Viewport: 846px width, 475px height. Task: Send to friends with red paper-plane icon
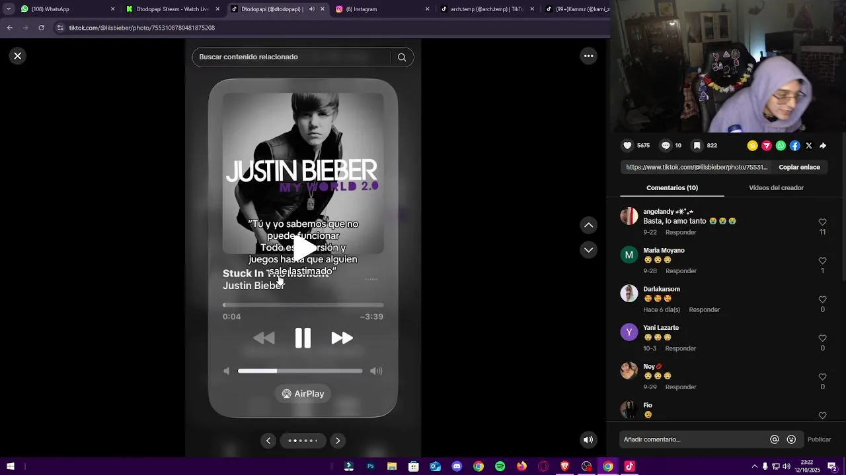tap(767, 146)
